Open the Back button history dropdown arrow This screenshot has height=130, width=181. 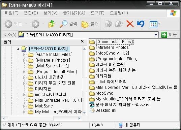[26, 24]
